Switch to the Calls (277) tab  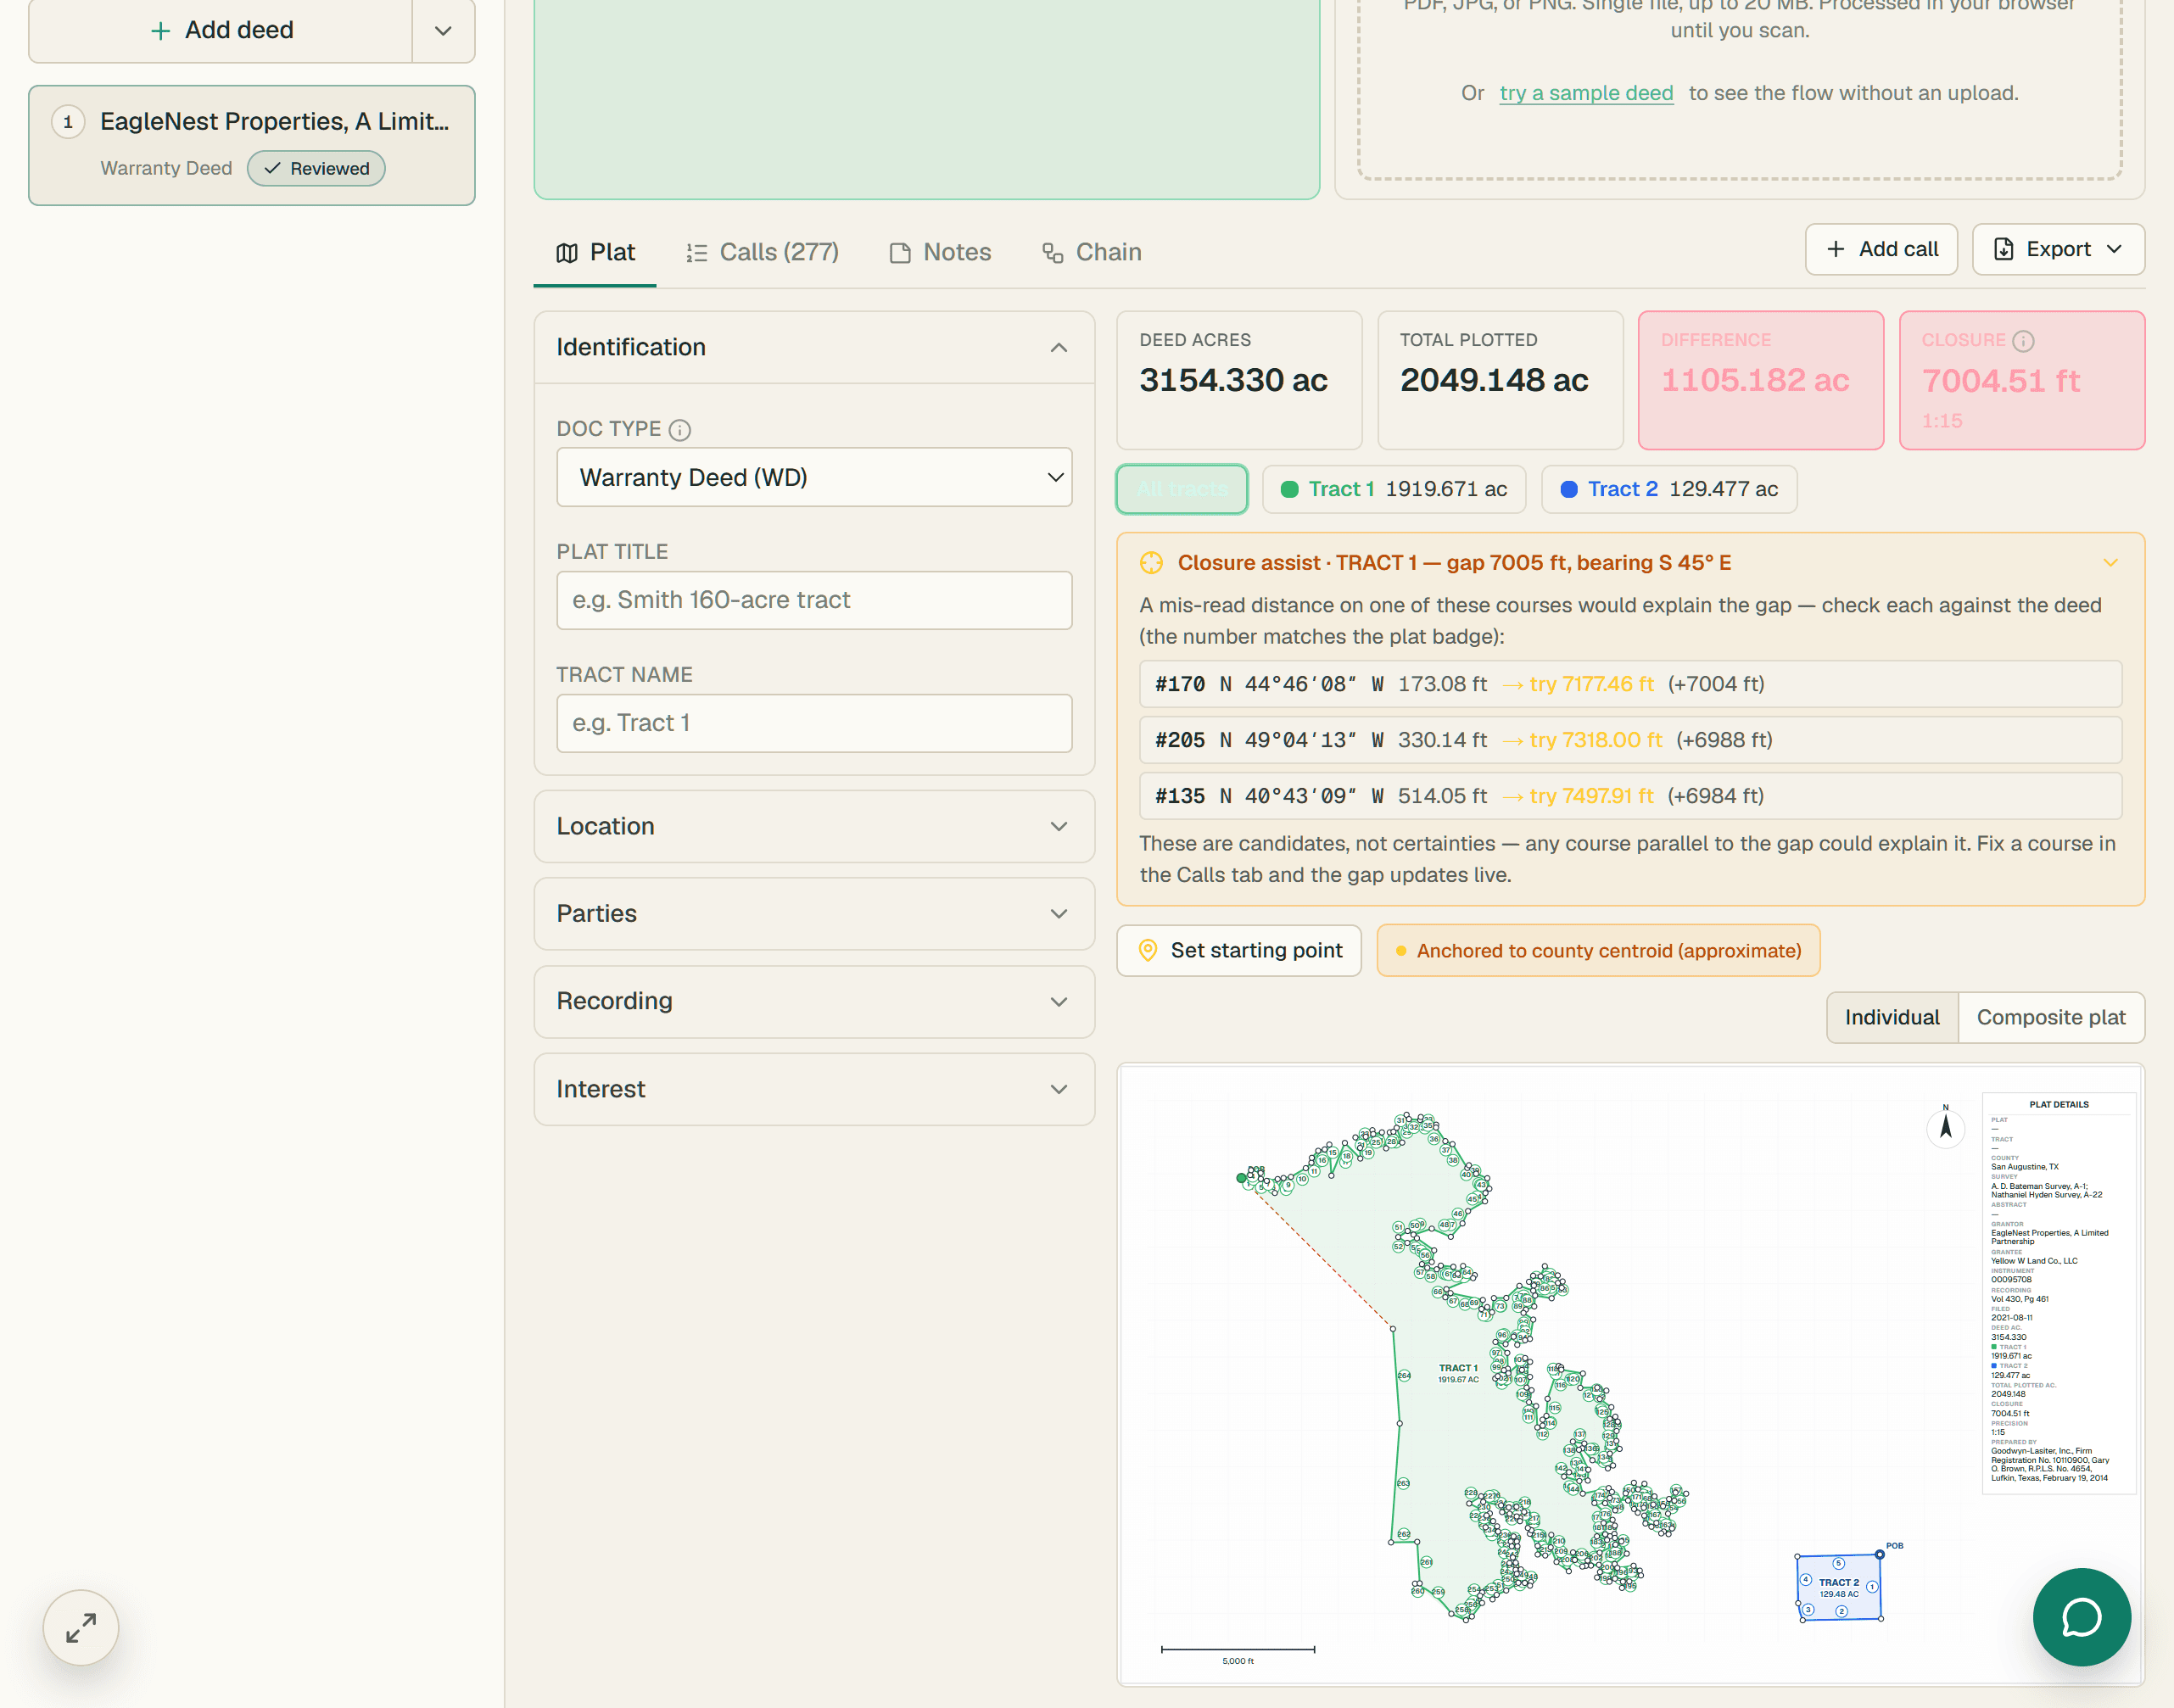[762, 253]
